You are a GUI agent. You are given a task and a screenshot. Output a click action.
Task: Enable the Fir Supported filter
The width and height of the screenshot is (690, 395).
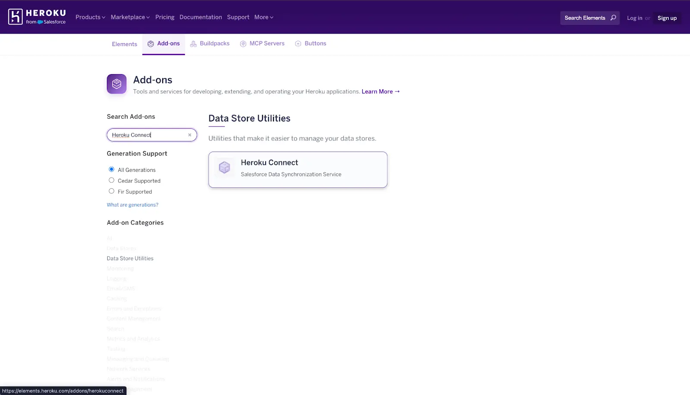tap(111, 191)
